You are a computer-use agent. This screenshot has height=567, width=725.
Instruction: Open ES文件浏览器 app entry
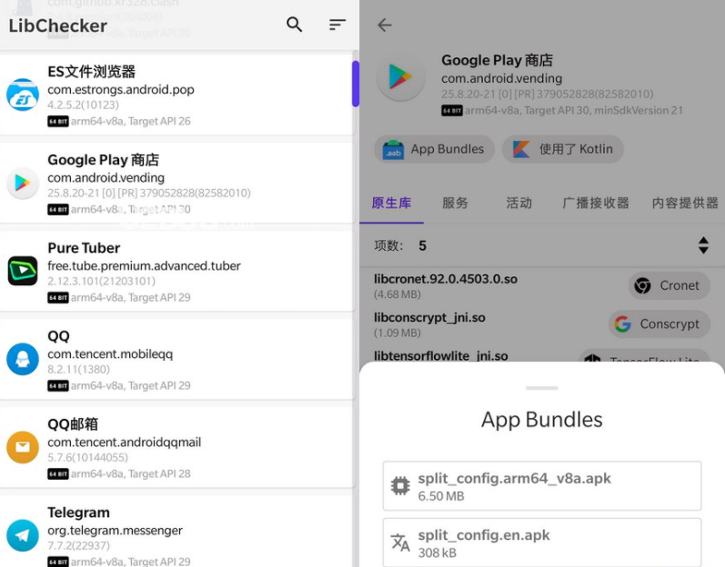tap(177, 95)
